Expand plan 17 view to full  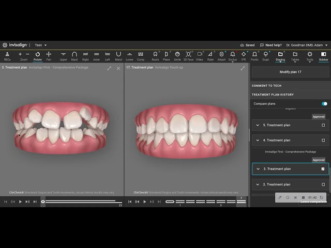[243, 68]
